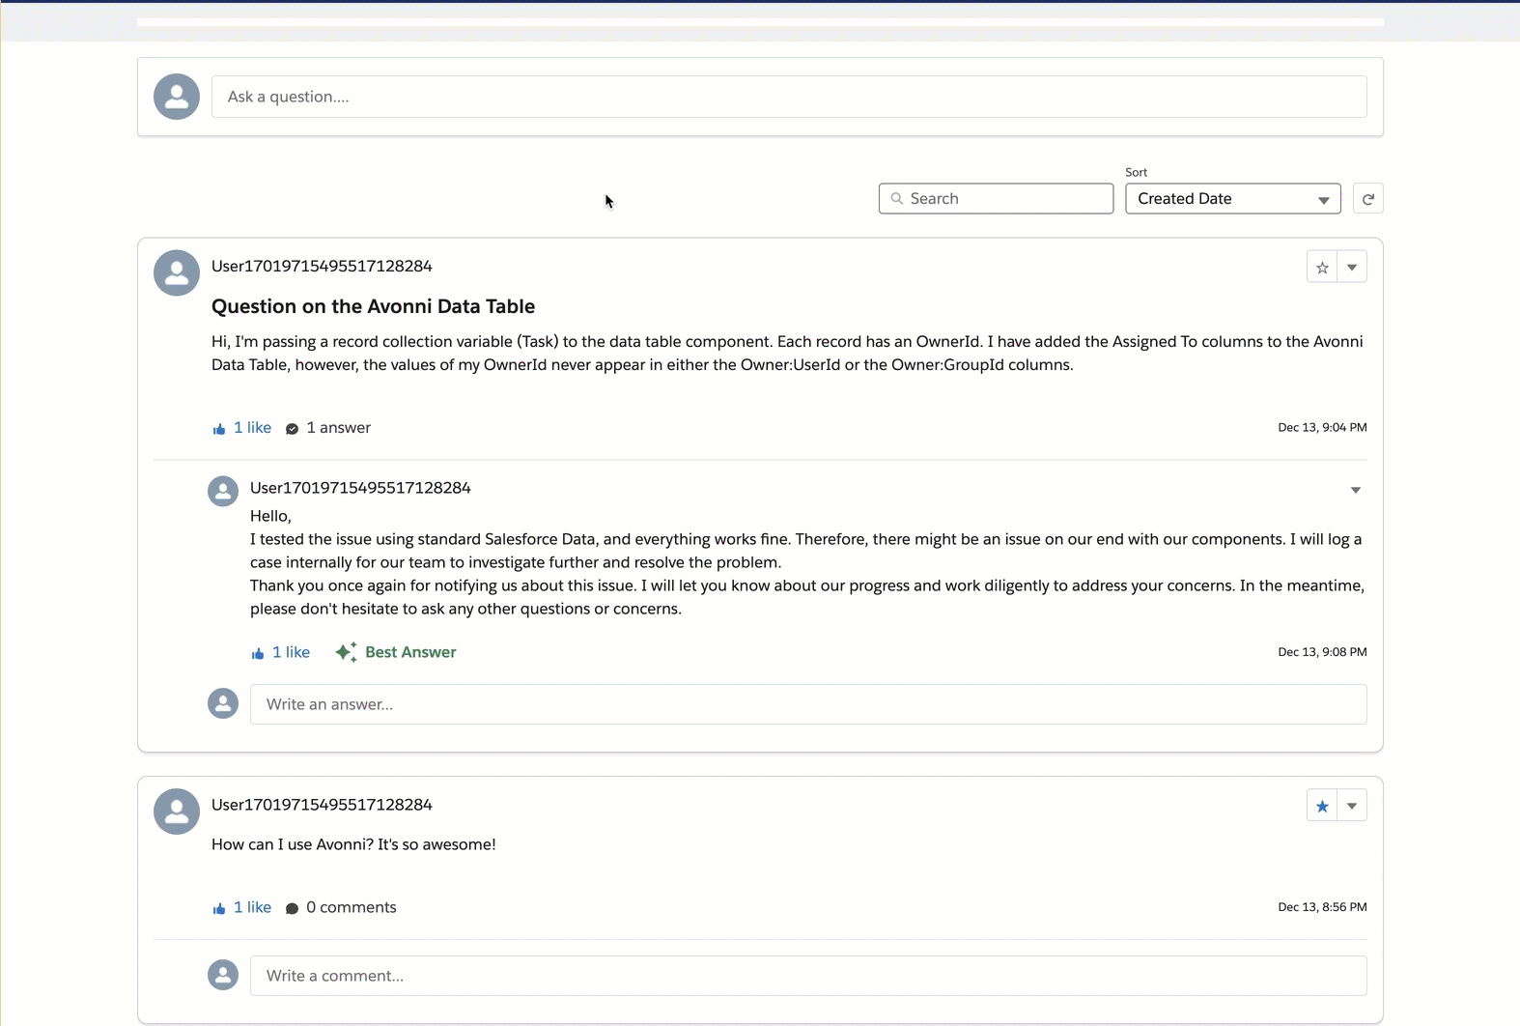Open the reply author's username link
This screenshot has height=1026, width=1520.
coord(360,488)
